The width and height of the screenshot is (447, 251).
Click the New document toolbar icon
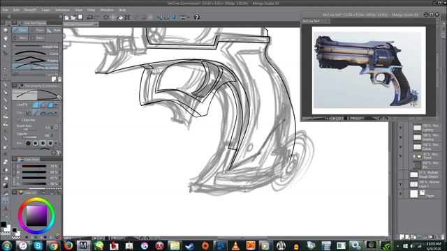[x=66, y=17]
